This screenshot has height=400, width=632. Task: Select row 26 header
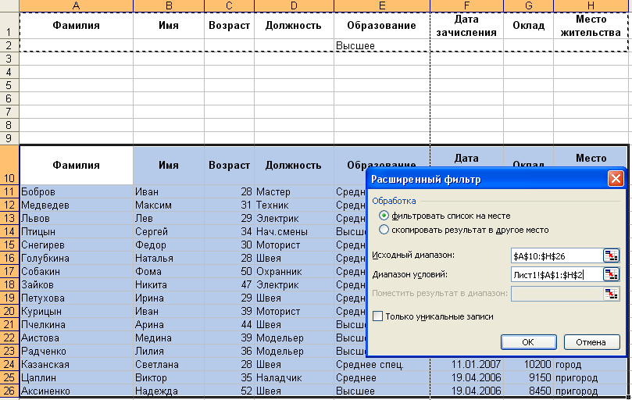(x=9, y=391)
